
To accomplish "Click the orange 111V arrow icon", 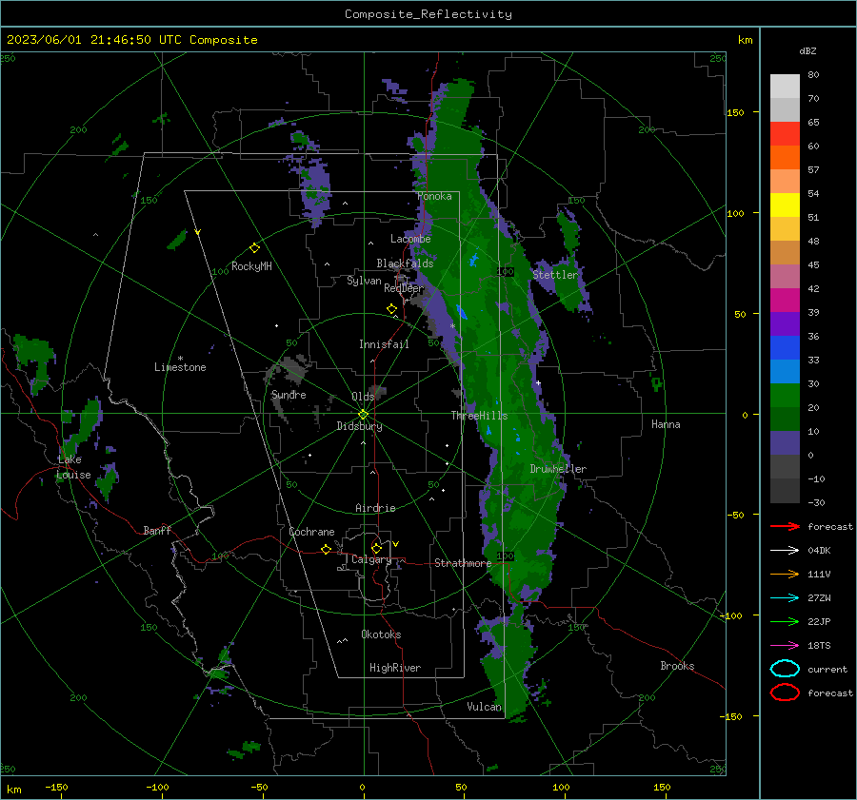I will point(785,574).
